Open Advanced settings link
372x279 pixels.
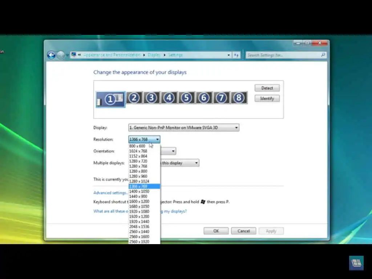pyautogui.click(x=111, y=193)
